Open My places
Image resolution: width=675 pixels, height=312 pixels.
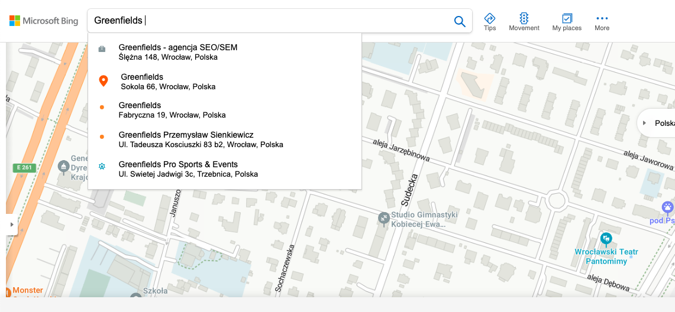[567, 21]
